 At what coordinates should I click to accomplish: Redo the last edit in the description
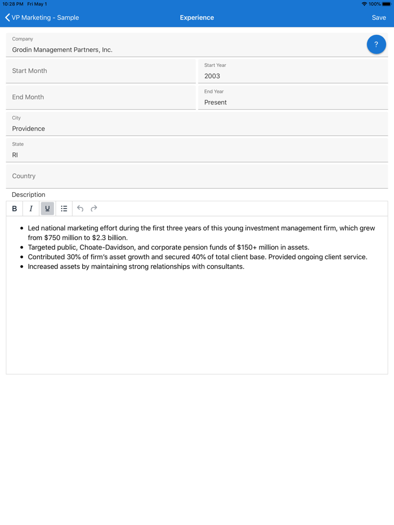[93, 209]
